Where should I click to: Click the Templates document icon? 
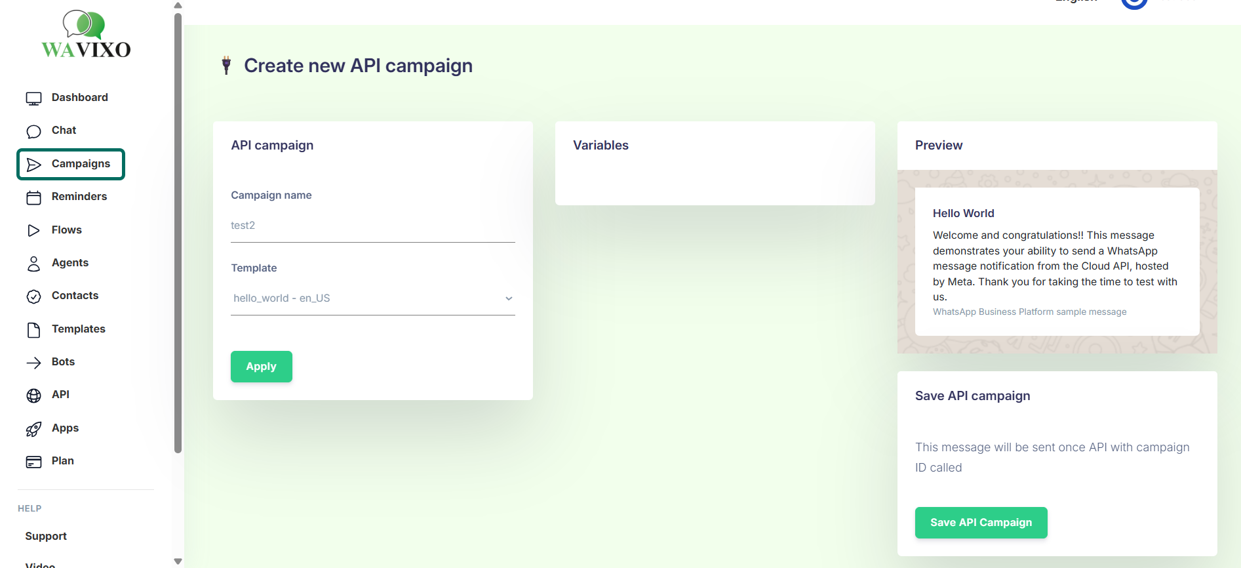pyautogui.click(x=33, y=330)
